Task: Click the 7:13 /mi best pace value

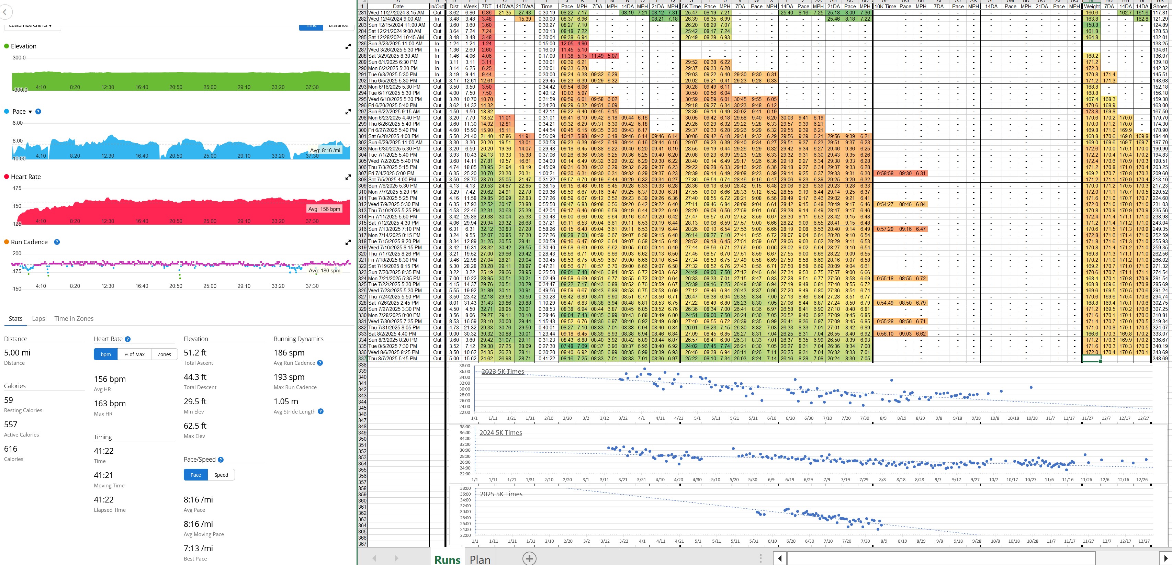Action: [198, 549]
